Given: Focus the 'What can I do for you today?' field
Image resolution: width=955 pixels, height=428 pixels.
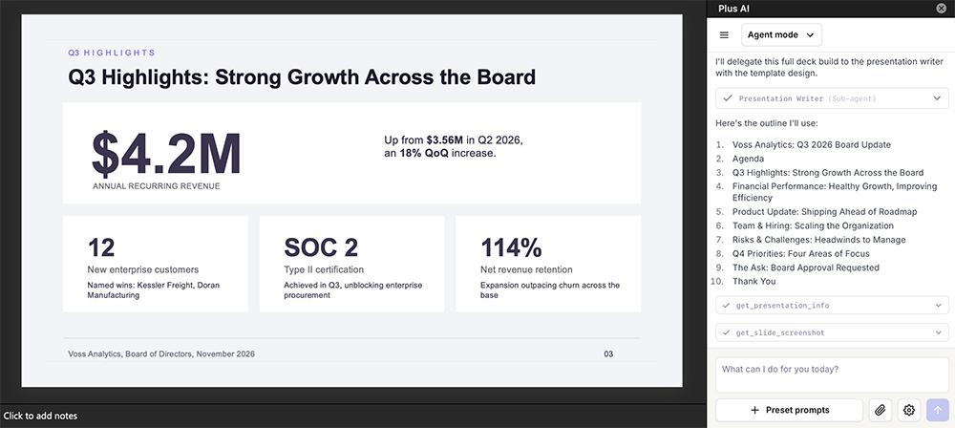Looking at the screenshot, I should tap(832, 374).
